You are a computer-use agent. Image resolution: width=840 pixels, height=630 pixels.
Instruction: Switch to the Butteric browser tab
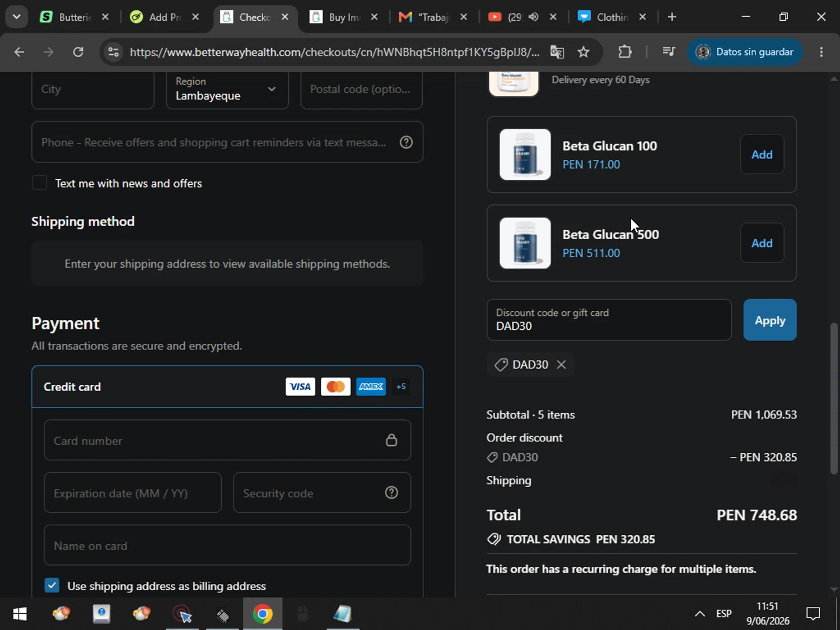click(74, 17)
